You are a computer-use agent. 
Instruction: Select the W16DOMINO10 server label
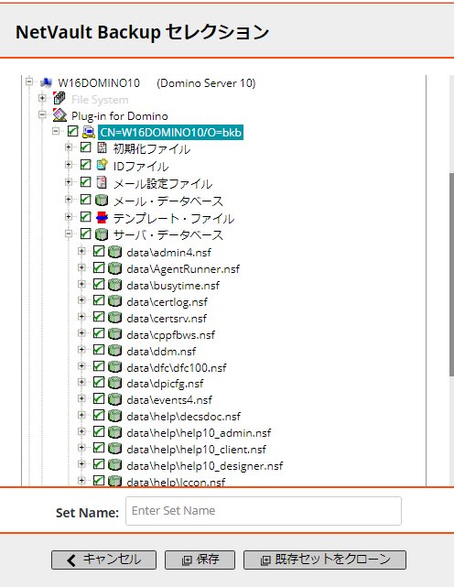coord(99,82)
